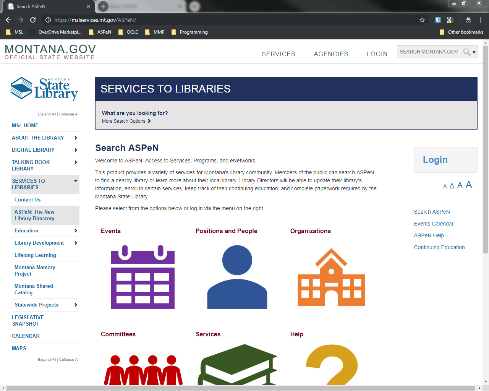This screenshot has width=489, height=391.
Task: Expand the Library Development submenu
Action: point(76,243)
